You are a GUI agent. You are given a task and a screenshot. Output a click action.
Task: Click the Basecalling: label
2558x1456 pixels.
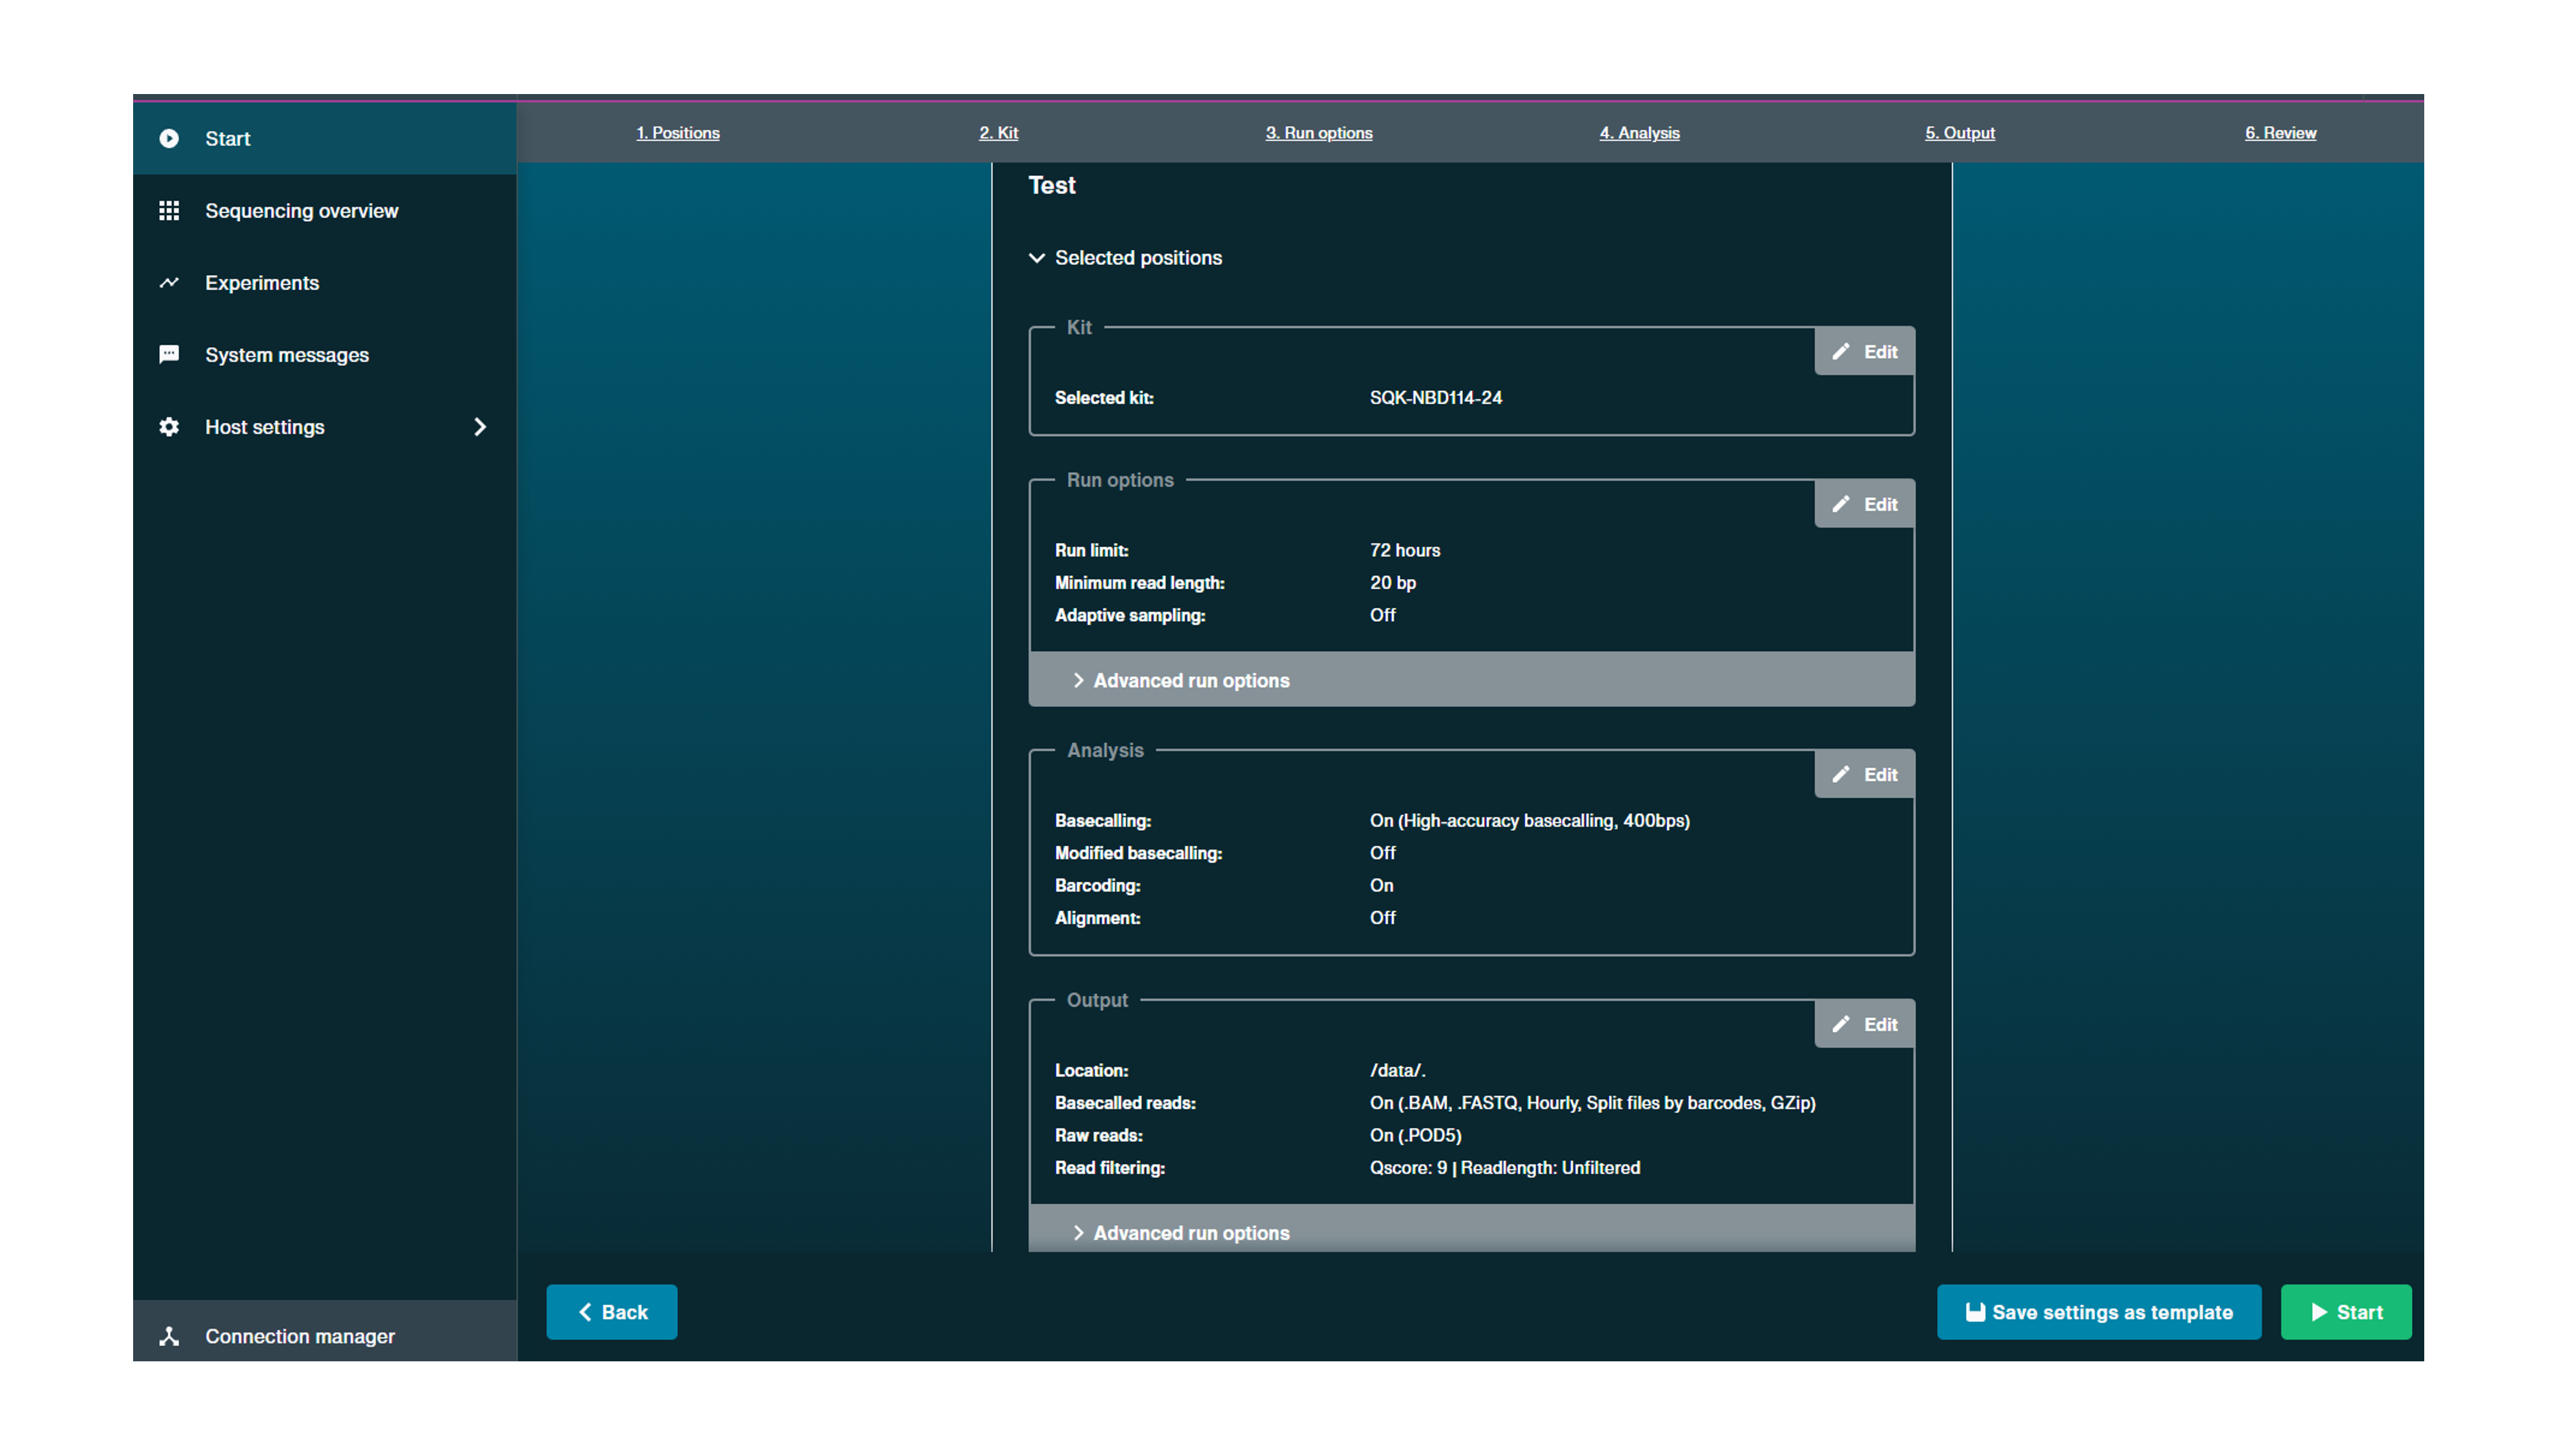click(x=1103, y=821)
